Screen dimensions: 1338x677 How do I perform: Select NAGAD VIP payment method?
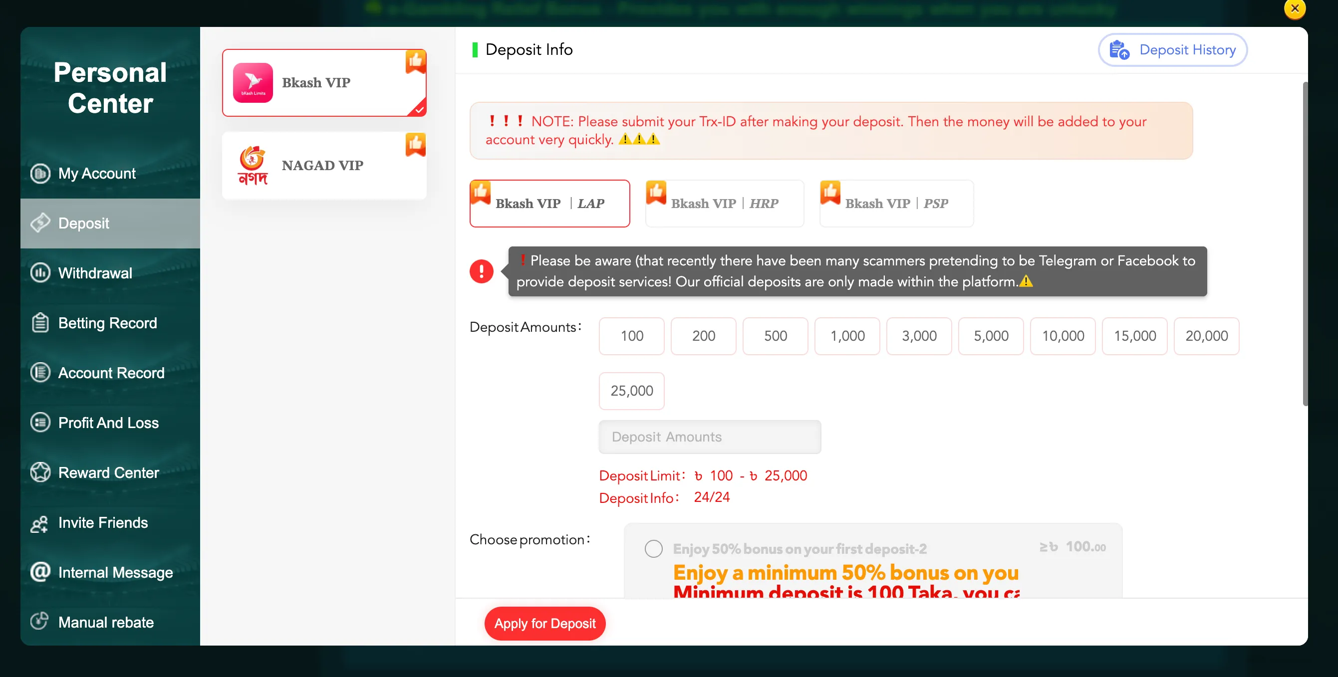324,165
